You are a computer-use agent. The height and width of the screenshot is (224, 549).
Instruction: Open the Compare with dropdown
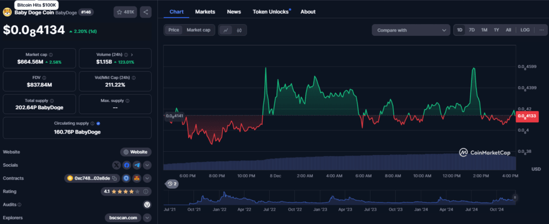click(x=411, y=30)
